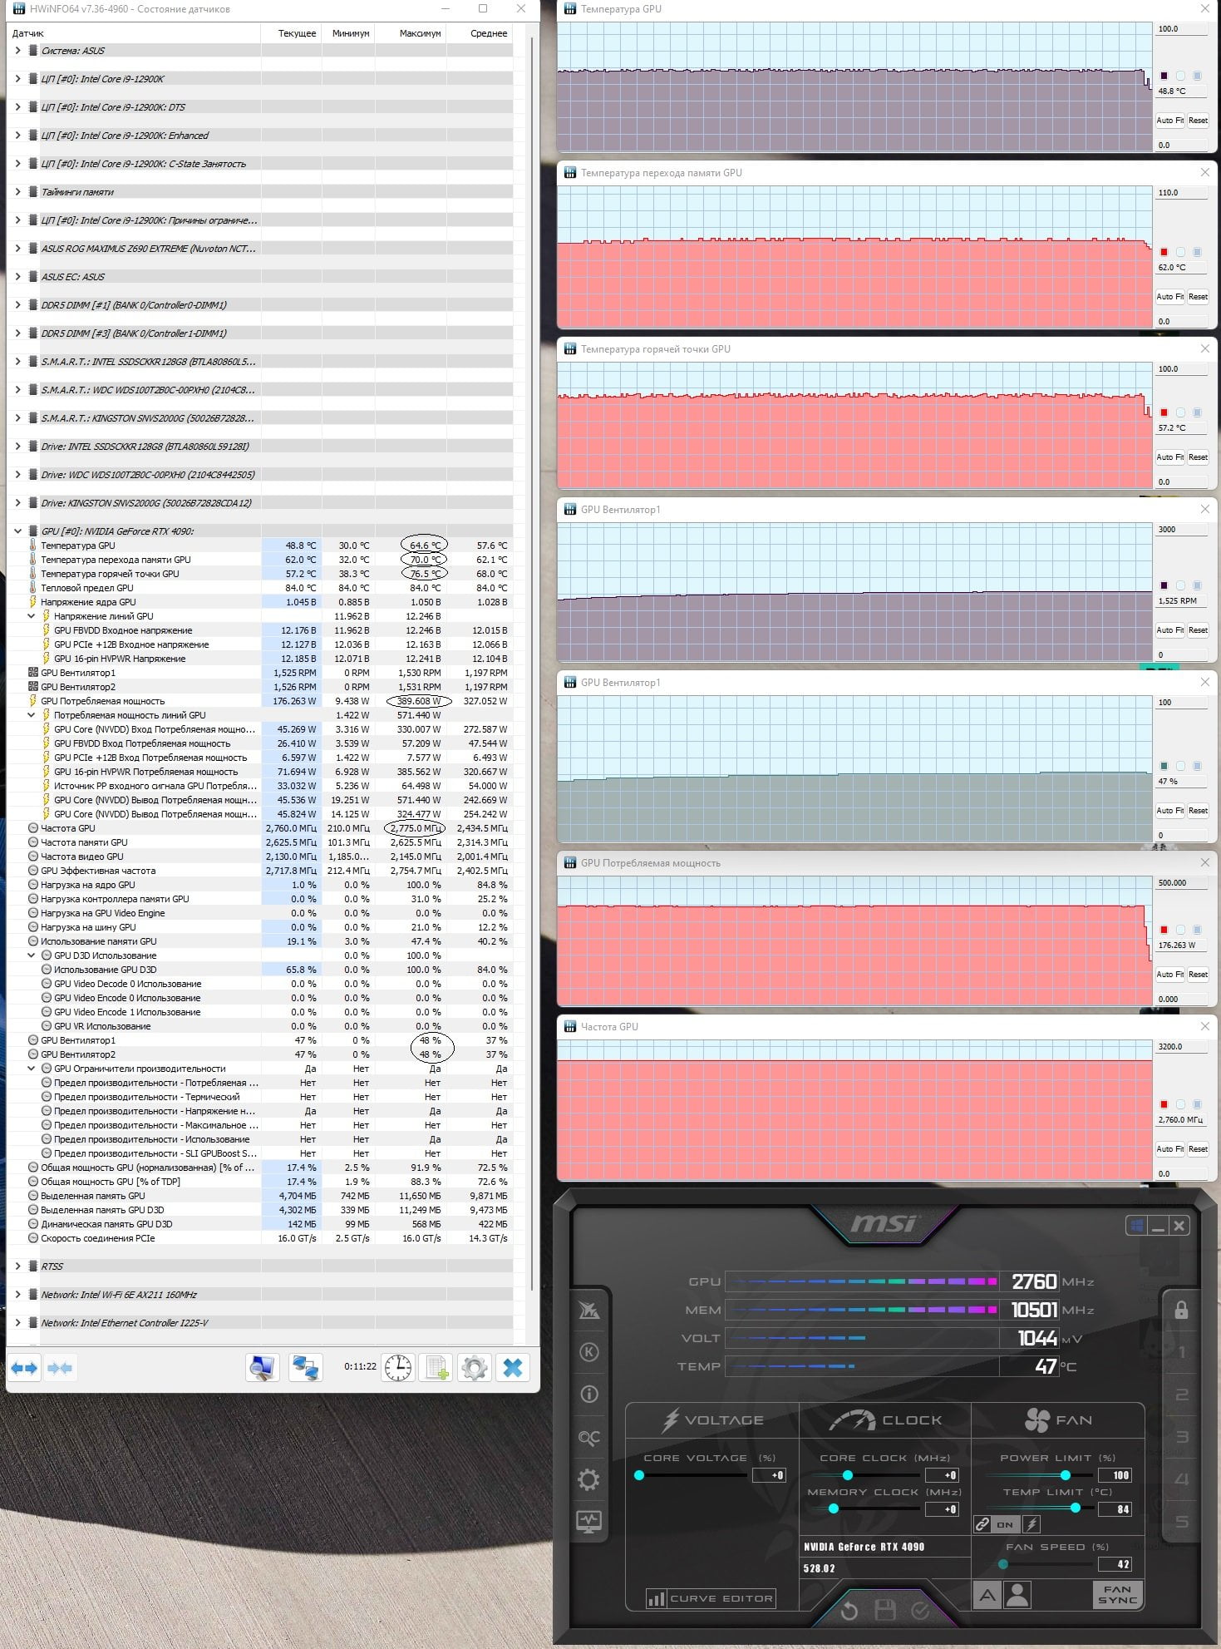
Task: Open the monitor-with-magnifier sensor button in HWiNFO
Action: pos(263,1368)
